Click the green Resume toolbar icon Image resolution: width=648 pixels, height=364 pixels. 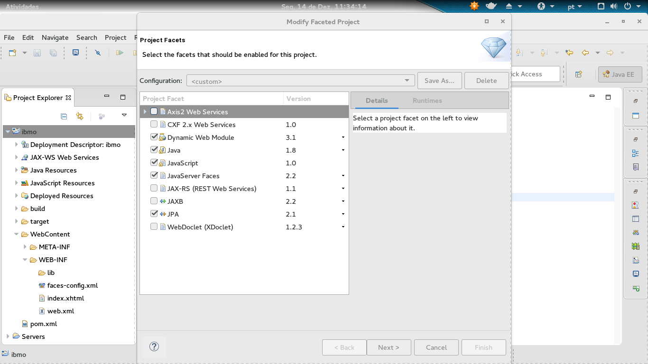click(x=120, y=53)
